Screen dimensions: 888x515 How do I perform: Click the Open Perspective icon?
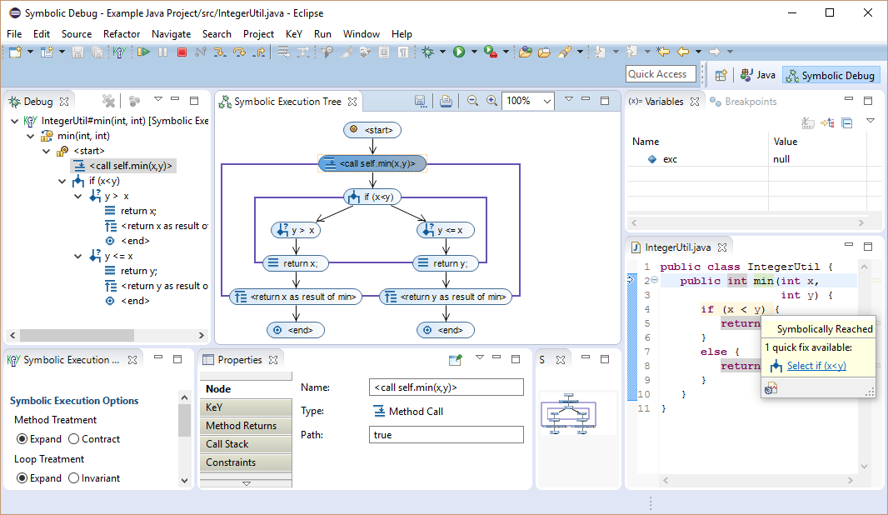pyautogui.click(x=721, y=75)
